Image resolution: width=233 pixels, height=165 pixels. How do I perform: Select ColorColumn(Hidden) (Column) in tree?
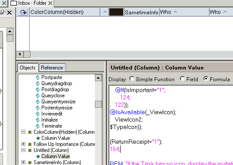[64, 132]
